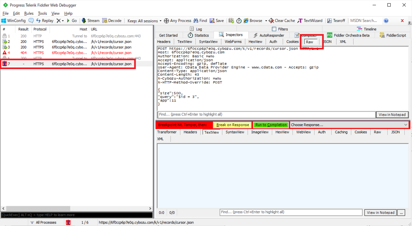Open the Tools menu
The width and height of the screenshot is (412, 226).
[43, 13]
